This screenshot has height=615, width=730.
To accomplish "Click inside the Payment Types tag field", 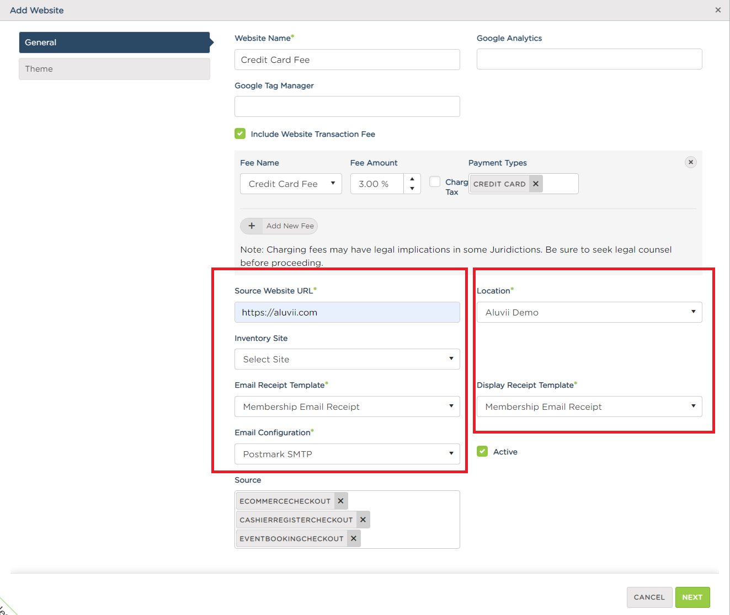I will [x=561, y=184].
